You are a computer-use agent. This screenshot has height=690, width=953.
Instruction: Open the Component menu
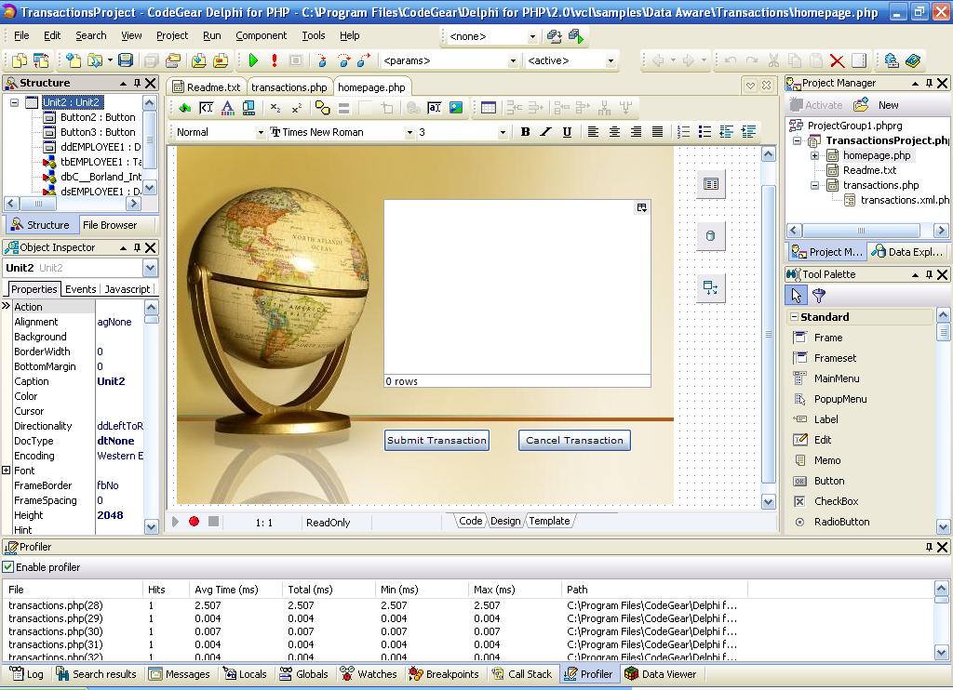(x=261, y=36)
